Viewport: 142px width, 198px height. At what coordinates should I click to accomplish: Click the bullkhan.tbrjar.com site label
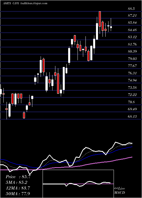(x=34, y=3)
